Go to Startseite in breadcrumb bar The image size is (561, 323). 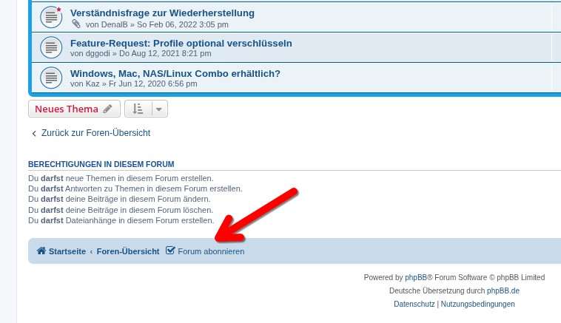[67, 251]
